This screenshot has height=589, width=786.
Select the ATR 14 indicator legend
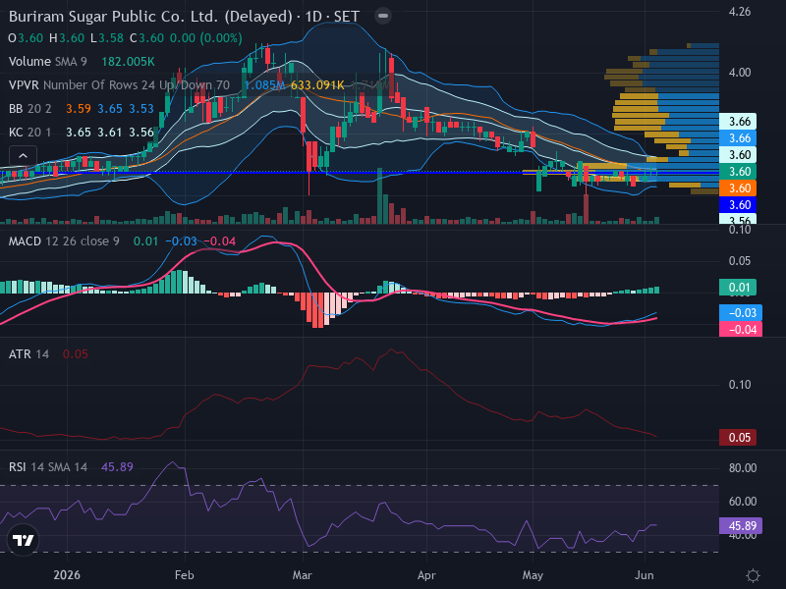(x=28, y=354)
